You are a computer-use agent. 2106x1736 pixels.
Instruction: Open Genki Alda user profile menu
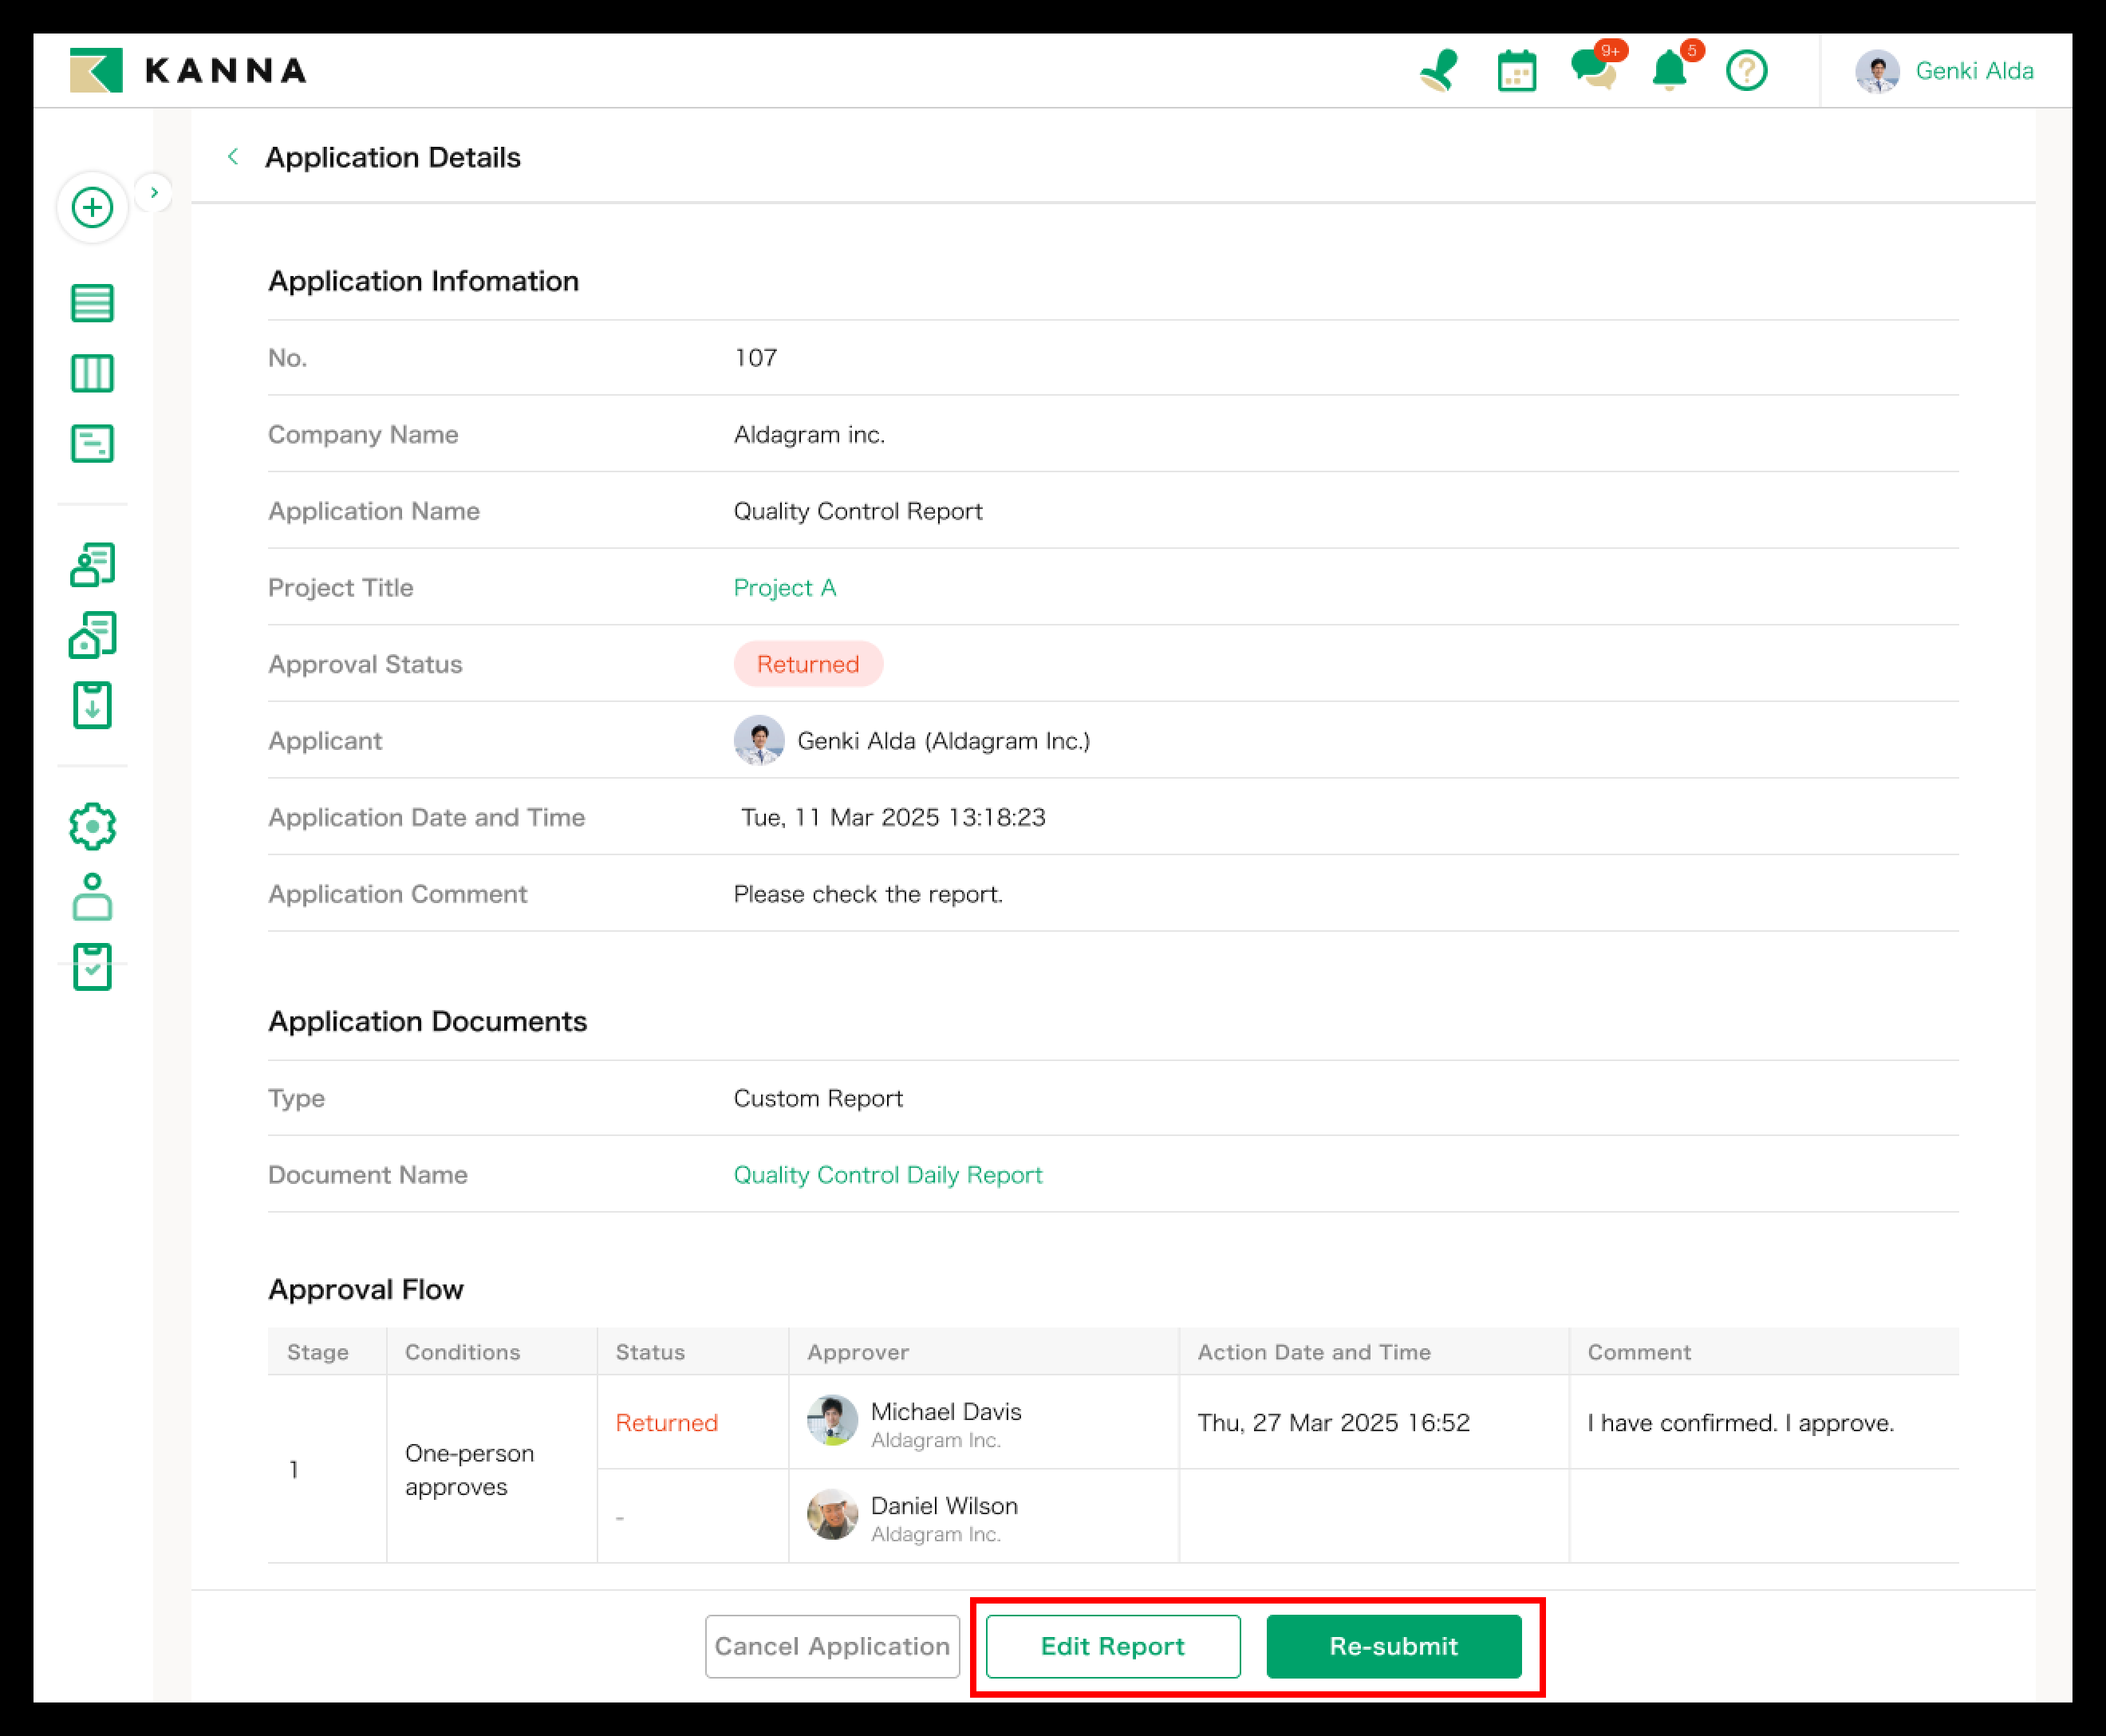pyautogui.click(x=1945, y=71)
